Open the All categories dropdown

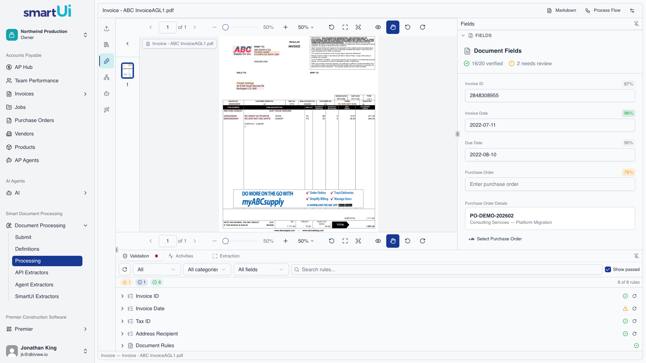pyautogui.click(x=207, y=270)
